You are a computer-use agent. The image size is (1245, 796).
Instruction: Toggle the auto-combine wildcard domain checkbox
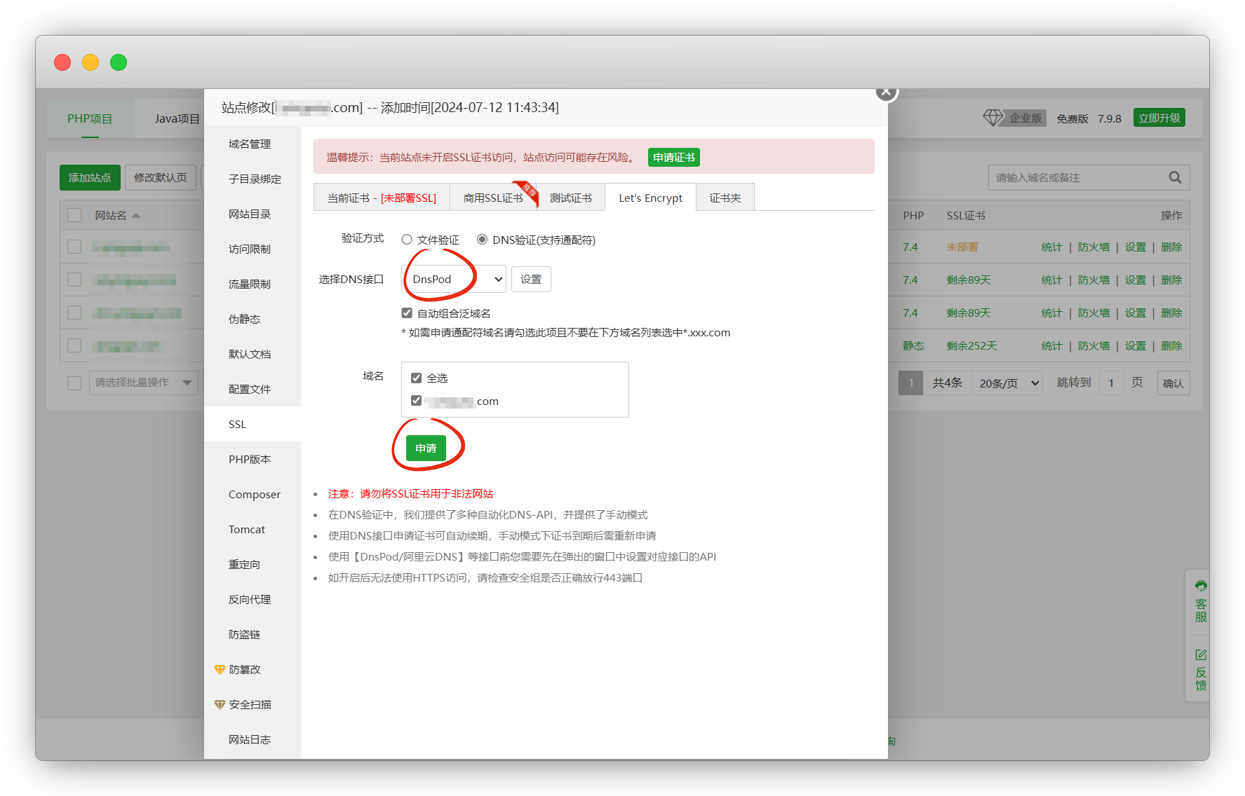click(x=407, y=313)
